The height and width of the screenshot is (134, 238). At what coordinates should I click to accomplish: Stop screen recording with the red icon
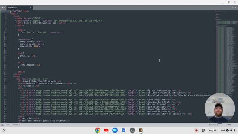[x=196, y=130]
